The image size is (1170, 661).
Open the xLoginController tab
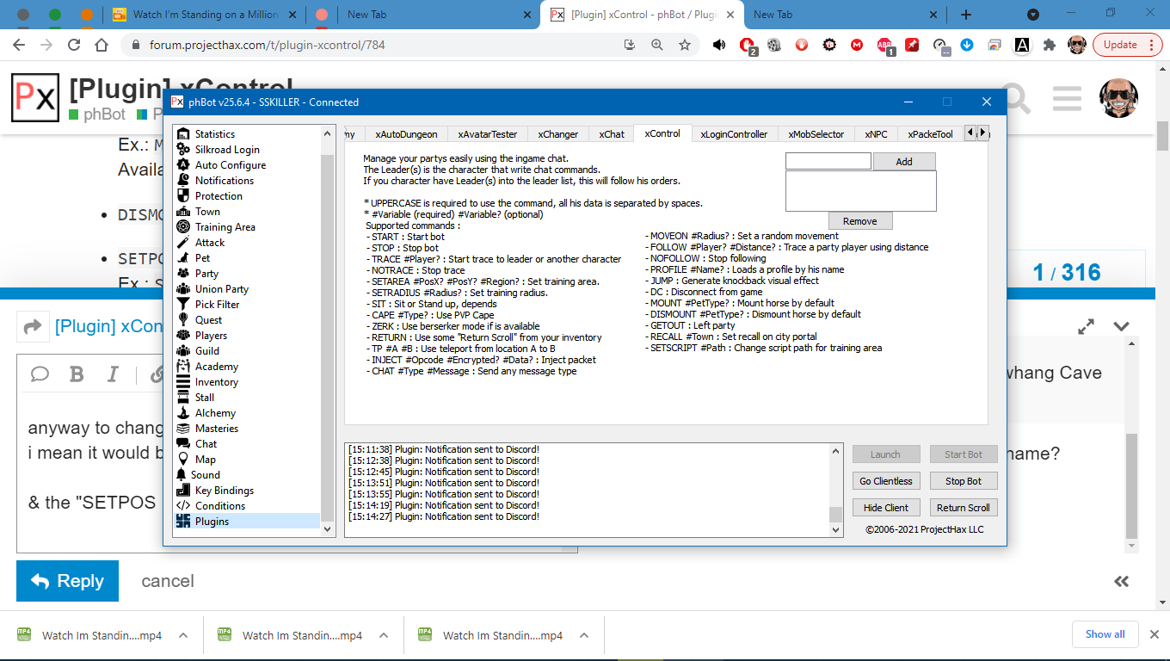[x=734, y=134]
